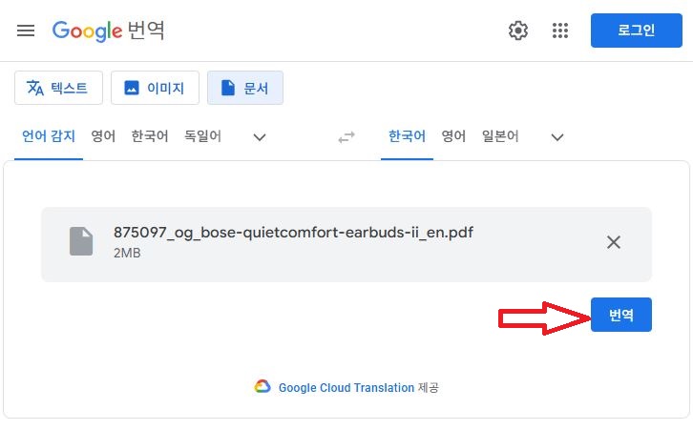Click the gray document file icon
Viewport: 693px width, 430px height.
coord(81,241)
